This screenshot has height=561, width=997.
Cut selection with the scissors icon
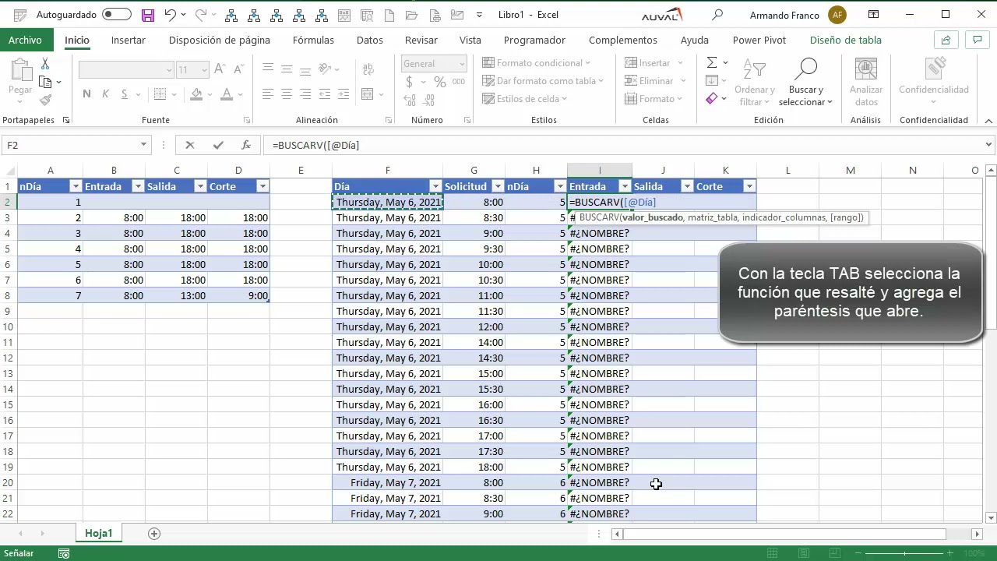coord(45,64)
